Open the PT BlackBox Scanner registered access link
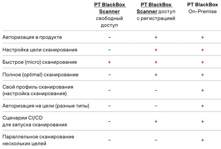 coord(154,8)
